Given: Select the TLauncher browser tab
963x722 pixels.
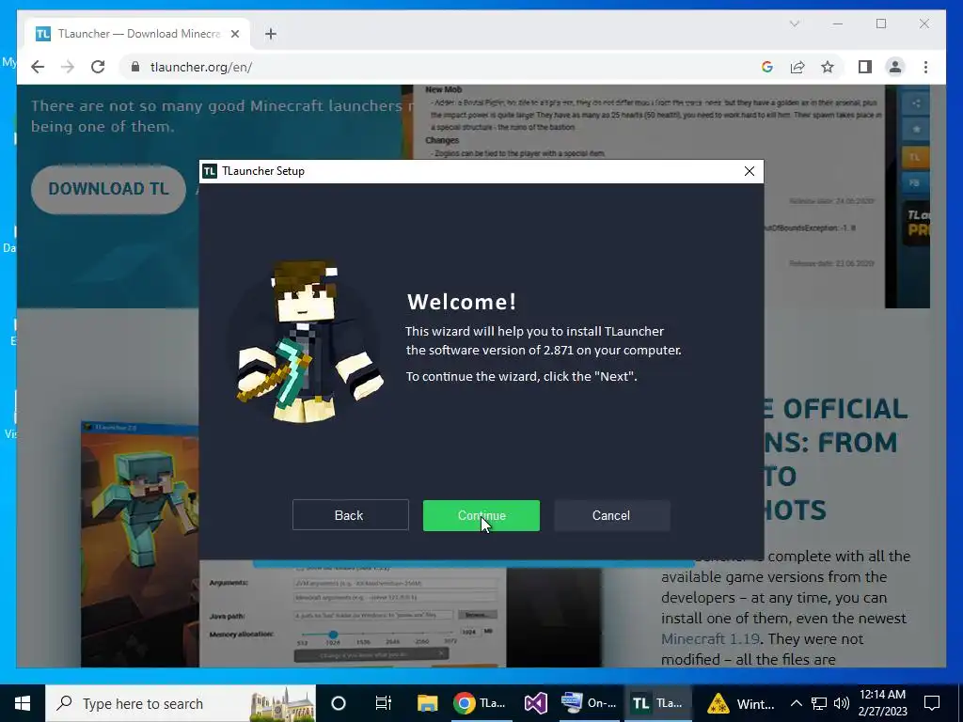Looking at the screenshot, I should coord(138,34).
